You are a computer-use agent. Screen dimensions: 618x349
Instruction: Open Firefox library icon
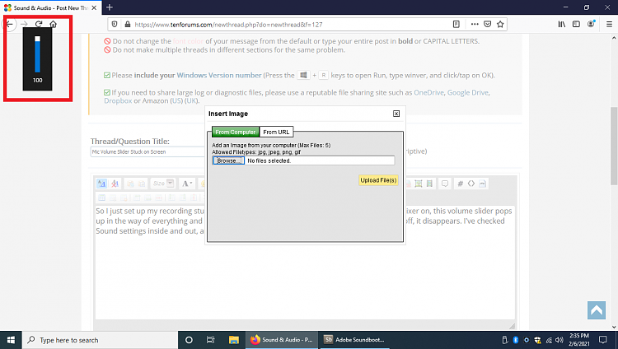tap(562, 25)
